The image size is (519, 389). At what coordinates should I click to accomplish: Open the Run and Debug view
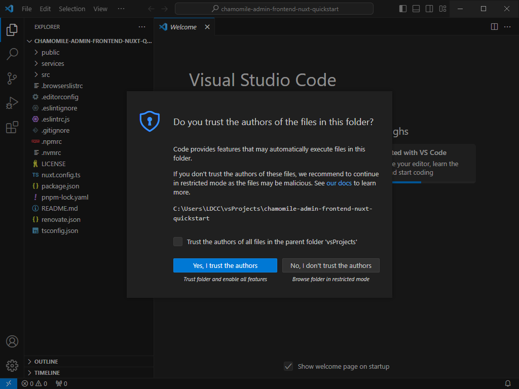(12, 103)
